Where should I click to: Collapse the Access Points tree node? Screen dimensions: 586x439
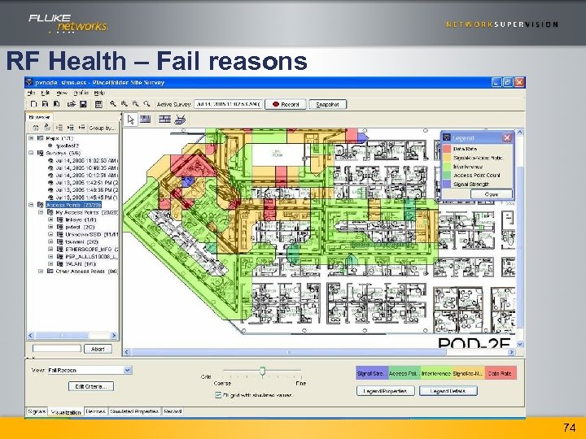point(32,205)
